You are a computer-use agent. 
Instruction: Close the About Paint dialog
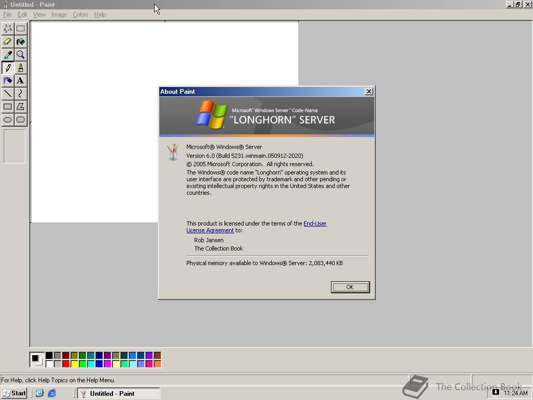(369, 92)
